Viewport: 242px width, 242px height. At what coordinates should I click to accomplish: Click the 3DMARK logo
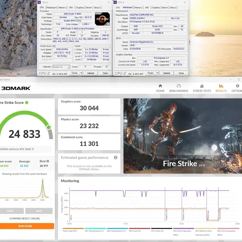[15, 88]
